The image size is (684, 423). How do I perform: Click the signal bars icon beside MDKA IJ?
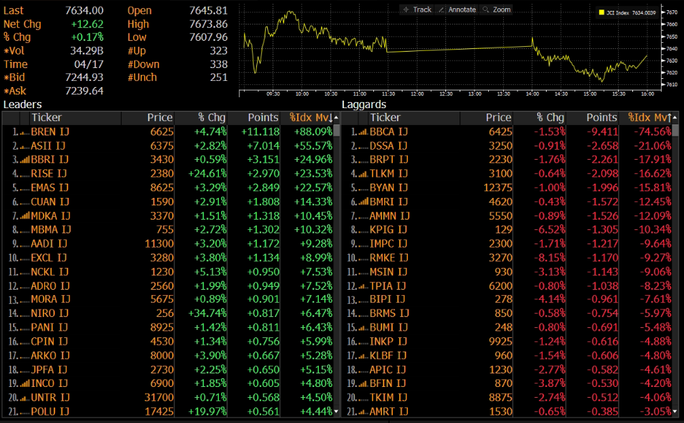point(24,216)
